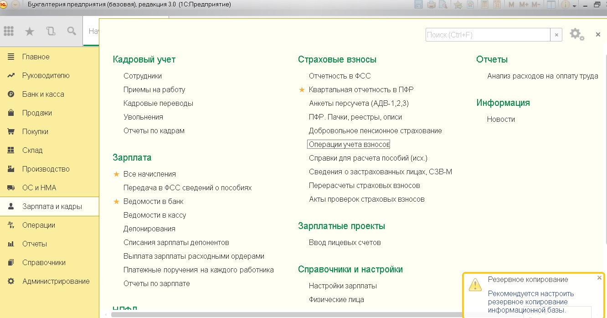Open the Покупки section
Viewport: 607px width, 318px height.
[x=49, y=131]
